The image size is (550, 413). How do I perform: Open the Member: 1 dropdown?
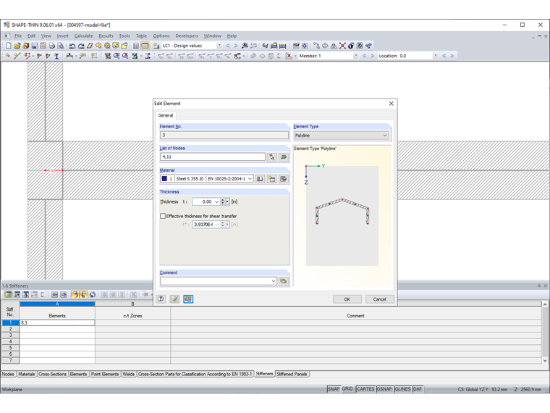(355, 56)
